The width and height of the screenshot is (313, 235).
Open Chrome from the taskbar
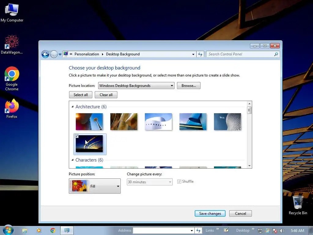[x=53, y=230]
